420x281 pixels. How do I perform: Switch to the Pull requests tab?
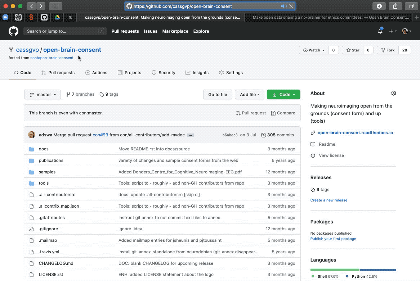tap(58, 72)
